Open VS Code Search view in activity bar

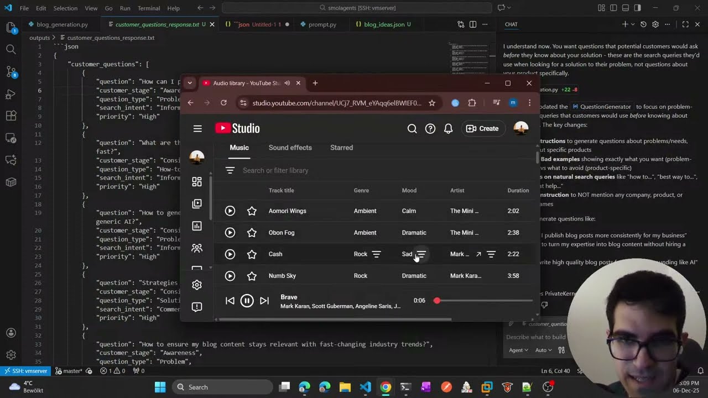click(11, 49)
